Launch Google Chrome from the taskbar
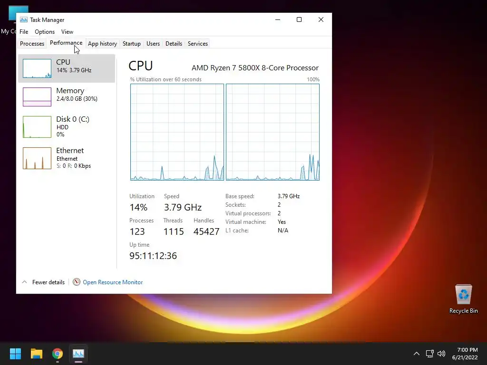 58,354
